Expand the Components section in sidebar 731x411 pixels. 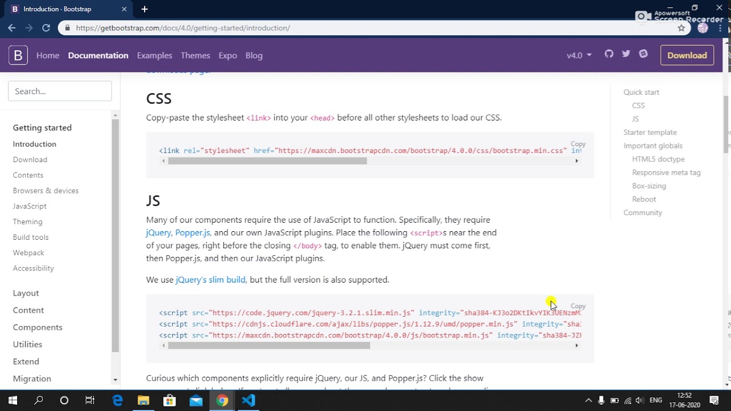point(38,327)
